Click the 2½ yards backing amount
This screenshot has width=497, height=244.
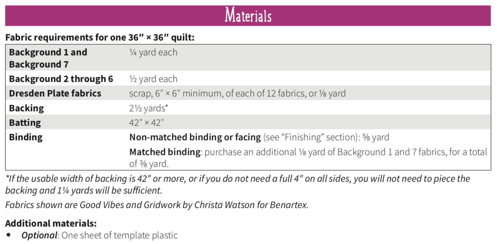pos(149,108)
